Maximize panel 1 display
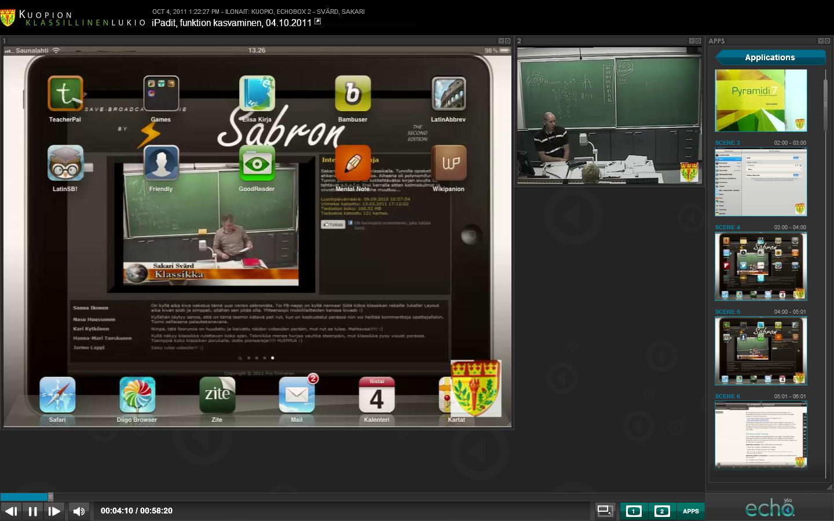This screenshot has height=521, width=834. 501,41
